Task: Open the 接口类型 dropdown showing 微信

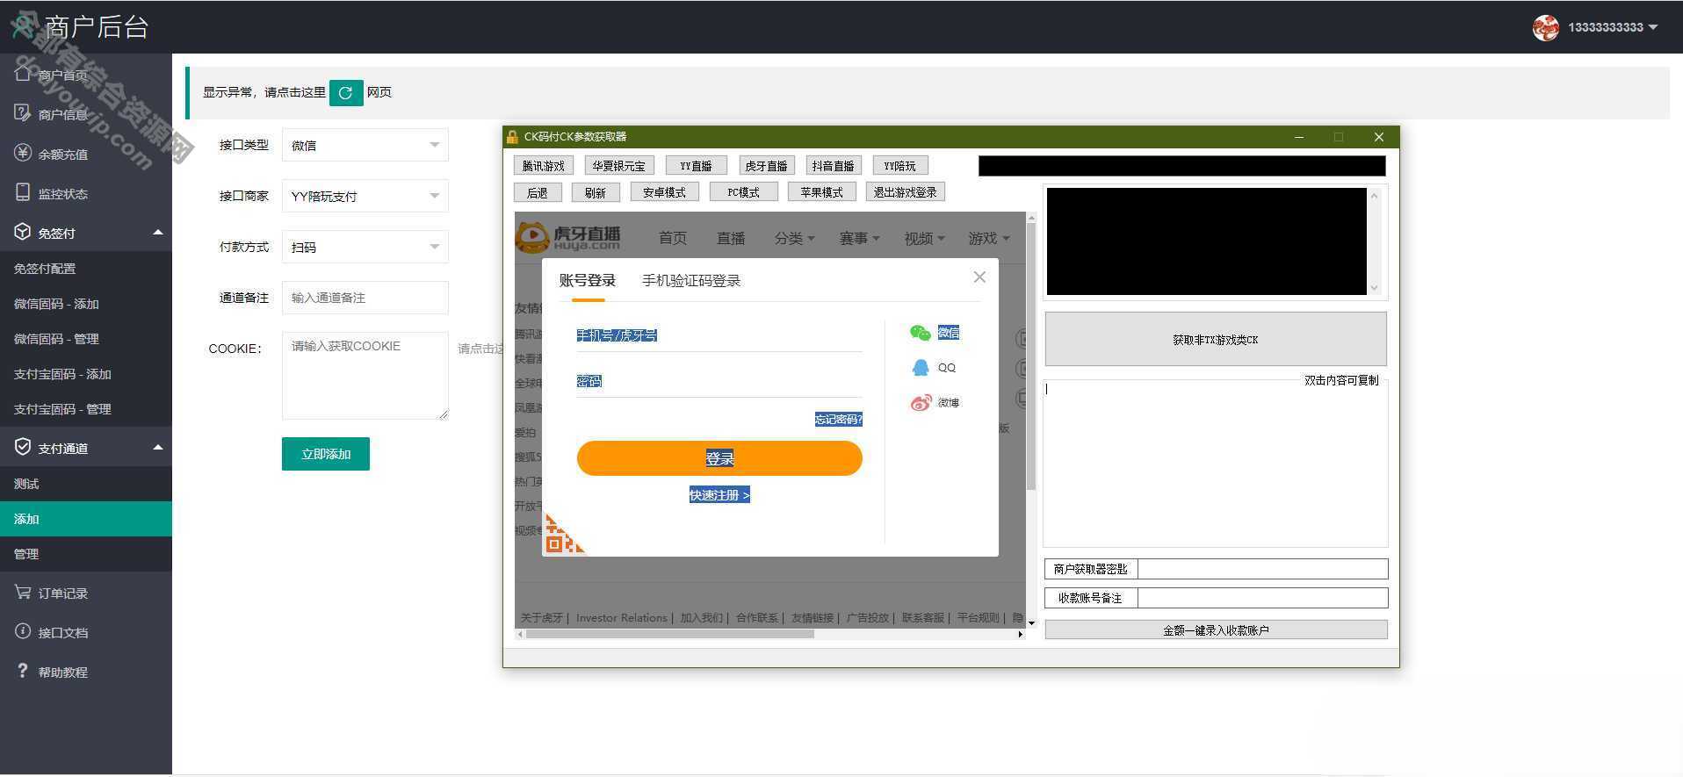Action: [x=365, y=145]
